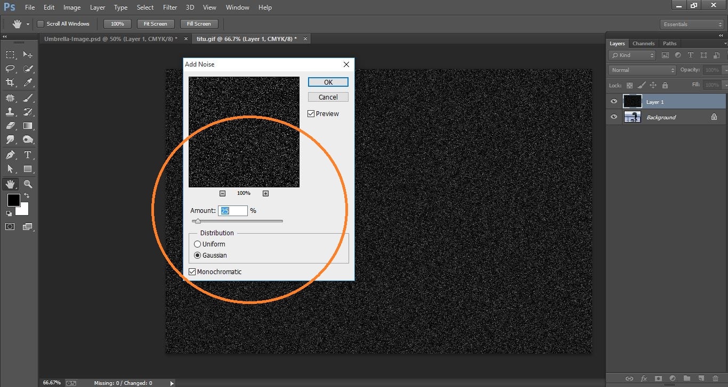The image size is (728, 387).
Task: Hide the Background layer
Action: (614, 117)
